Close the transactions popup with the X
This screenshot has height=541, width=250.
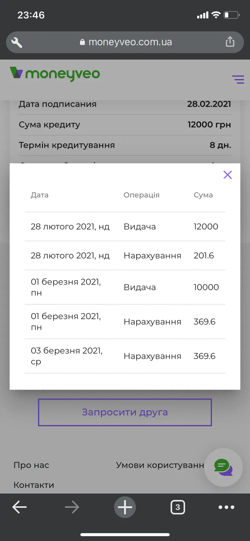pos(228,175)
